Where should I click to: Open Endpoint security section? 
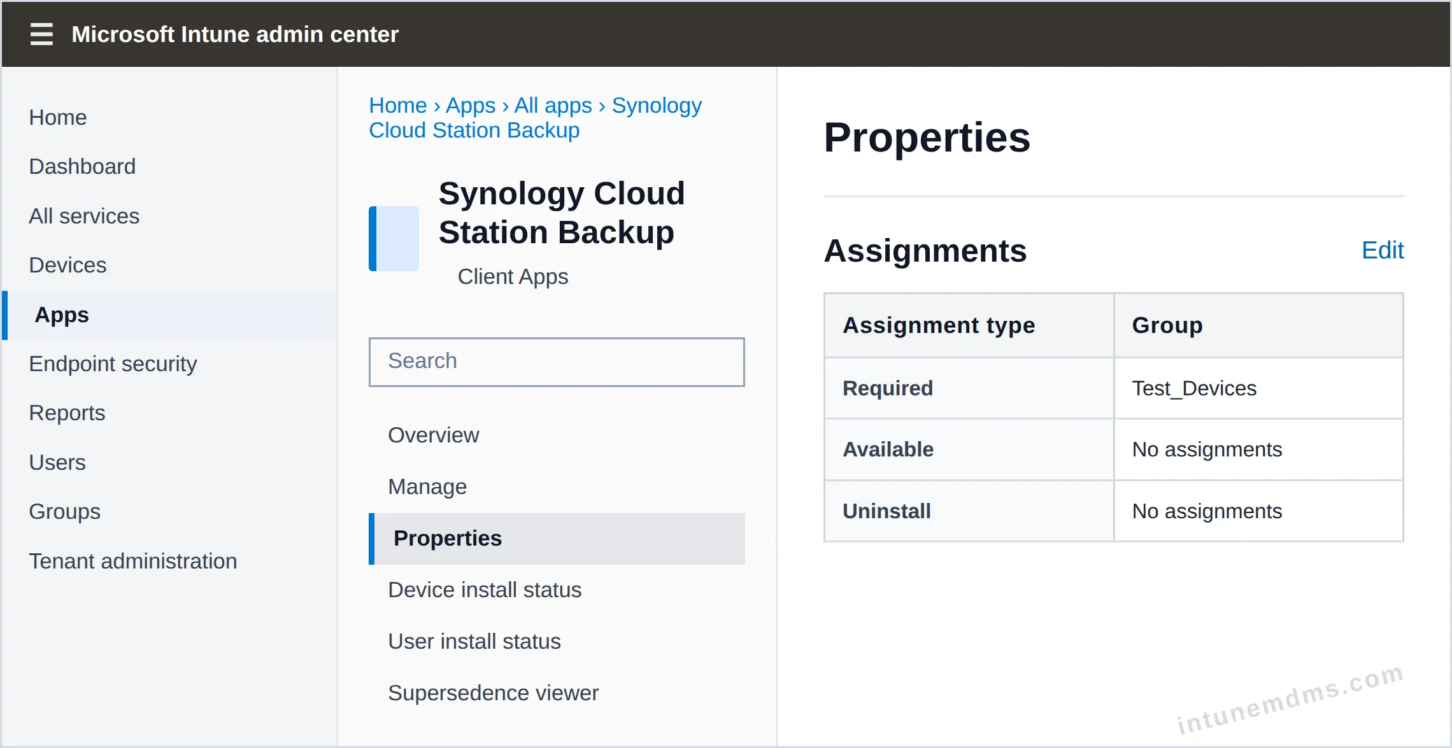point(113,363)
